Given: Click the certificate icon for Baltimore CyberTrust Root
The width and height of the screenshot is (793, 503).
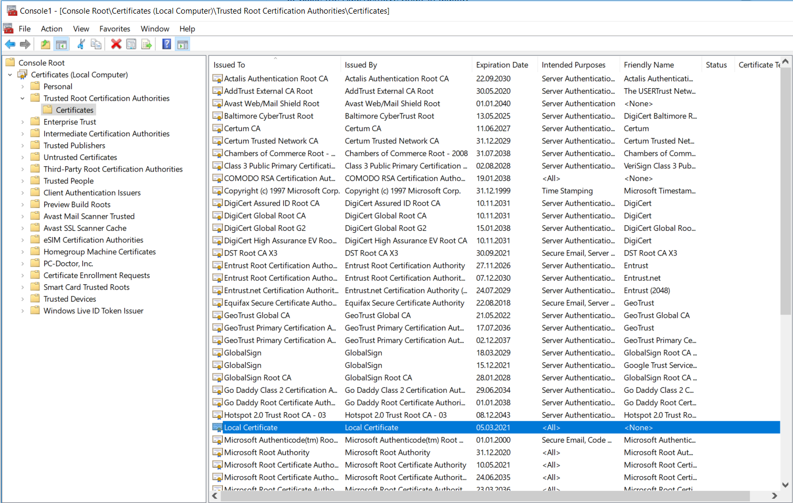Looking at the screenshot, I should point(217,116).
